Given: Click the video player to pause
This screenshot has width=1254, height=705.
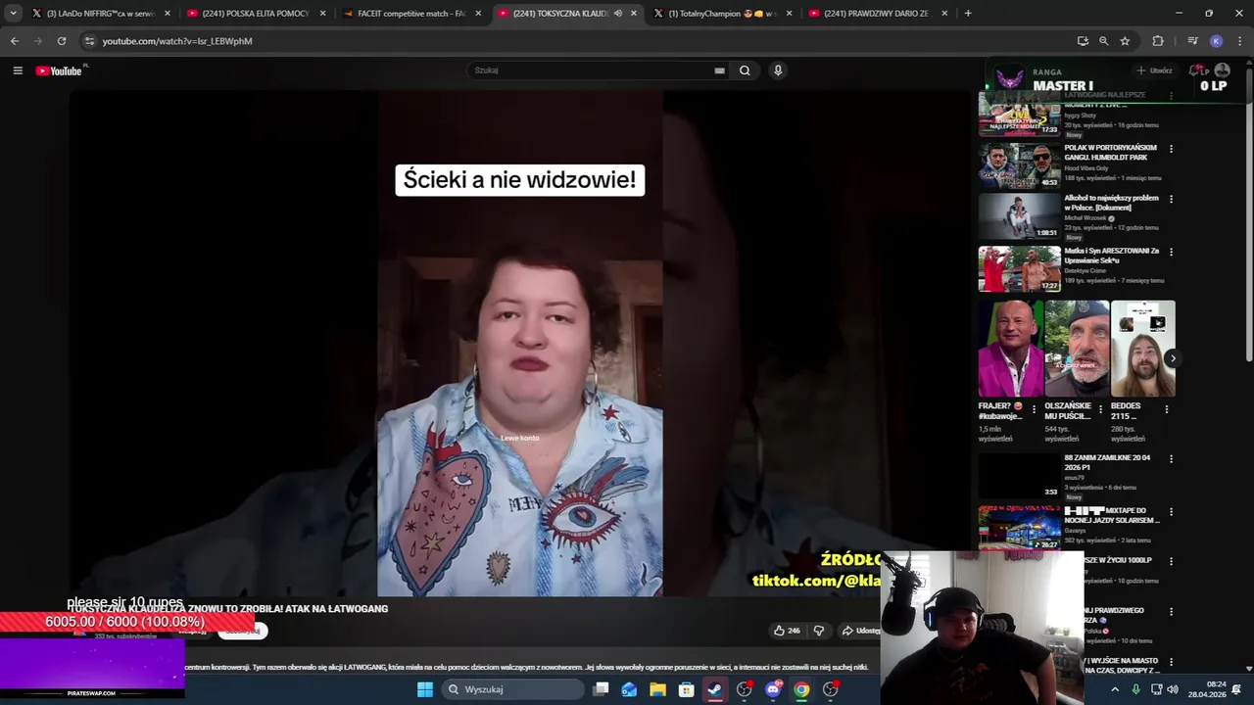Looking at the screenshot, I should (x=520, y=343).
